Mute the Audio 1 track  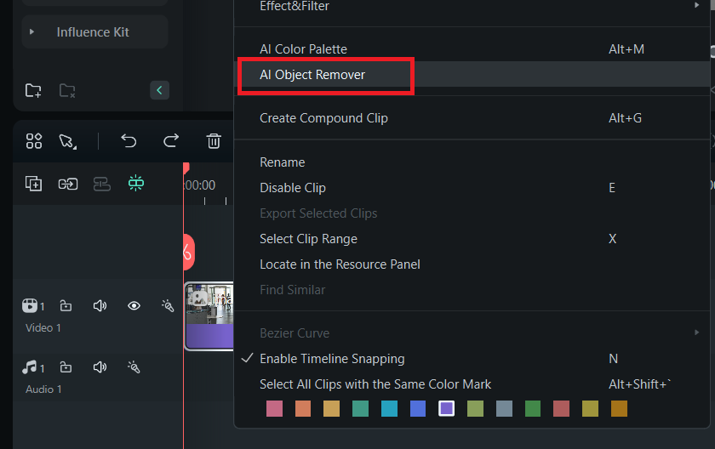pos(100,367)
